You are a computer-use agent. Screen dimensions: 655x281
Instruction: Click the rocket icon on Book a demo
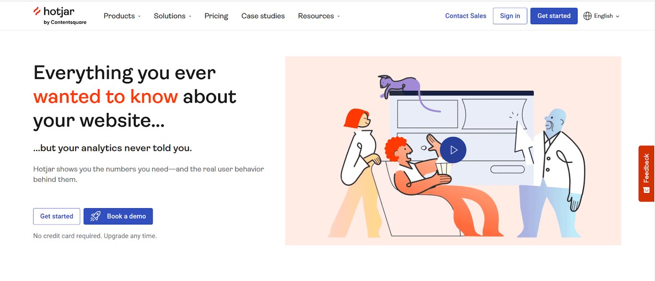pos(94,216)
